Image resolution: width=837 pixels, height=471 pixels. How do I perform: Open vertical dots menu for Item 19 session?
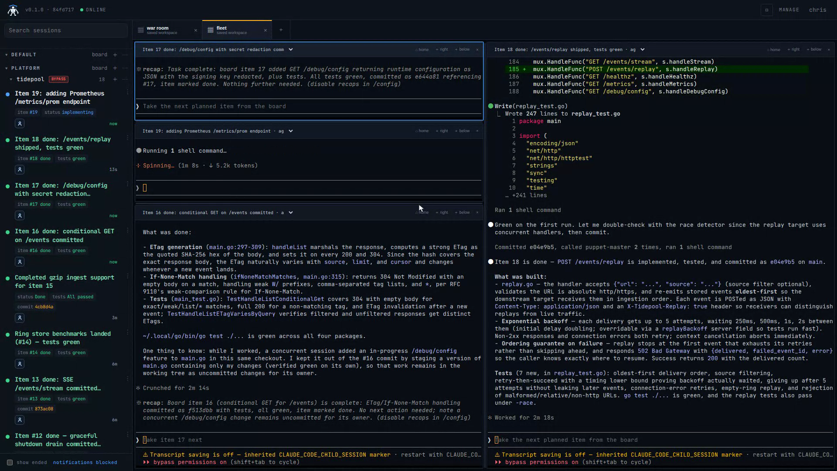coord(127,92)
